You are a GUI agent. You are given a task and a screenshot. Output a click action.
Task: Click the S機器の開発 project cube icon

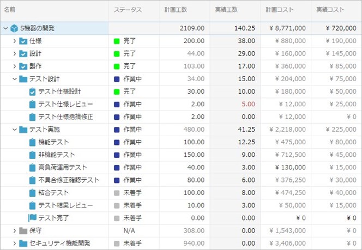(x=14, y=28)
